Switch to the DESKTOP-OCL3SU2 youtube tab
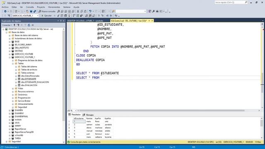The height and width of the screenshot is (149, 265). pyautogui.click(x=85, y=21)
